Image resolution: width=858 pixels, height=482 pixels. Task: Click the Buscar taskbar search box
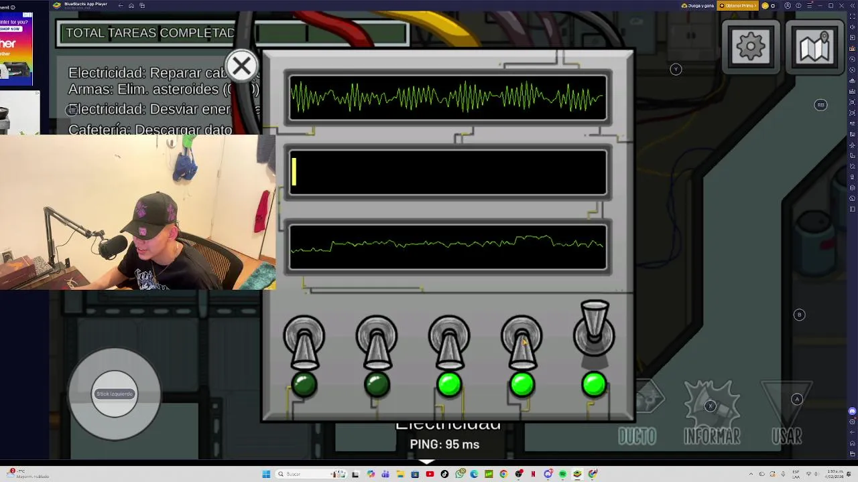coord(310,474)
